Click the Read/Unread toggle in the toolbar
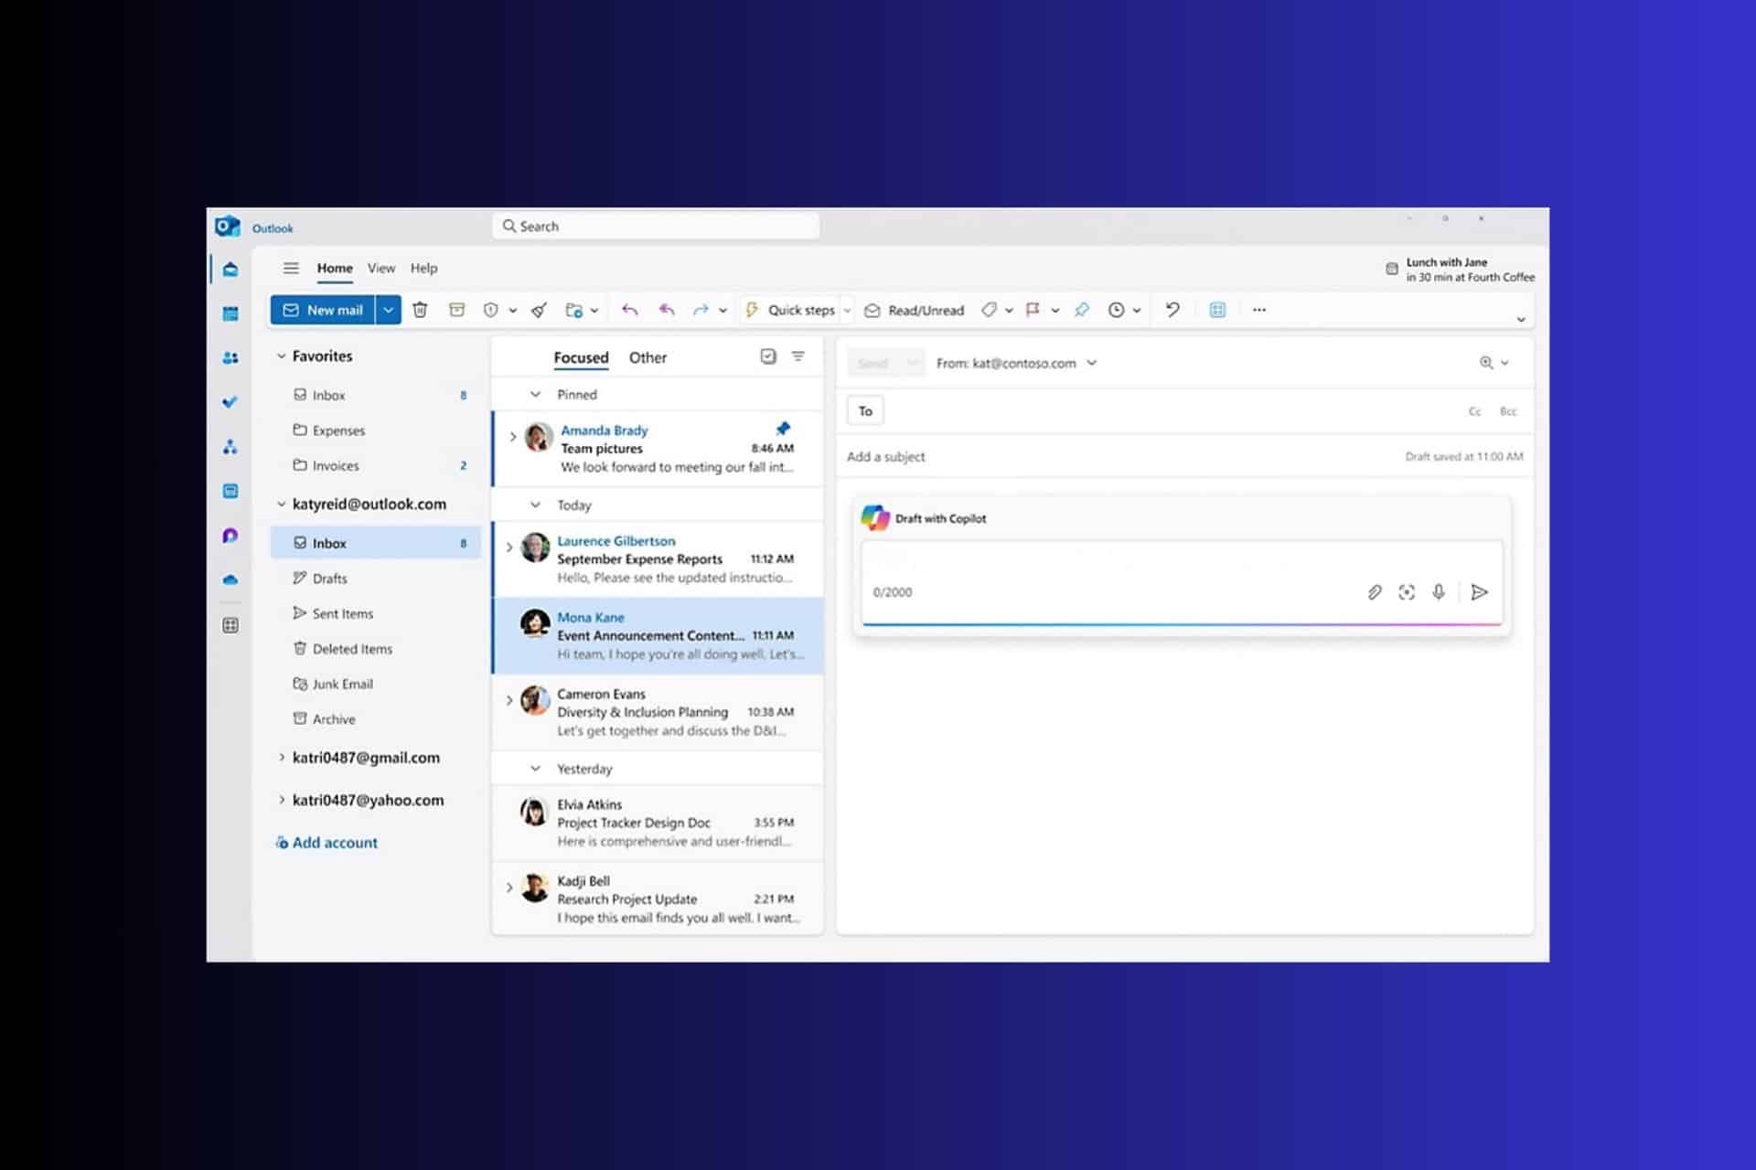 pos(915,310)
